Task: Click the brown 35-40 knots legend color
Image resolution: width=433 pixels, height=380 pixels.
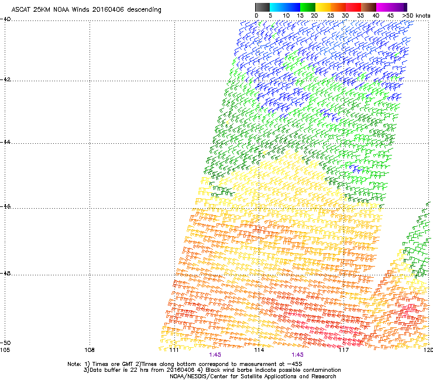Action: pos(369,7)
